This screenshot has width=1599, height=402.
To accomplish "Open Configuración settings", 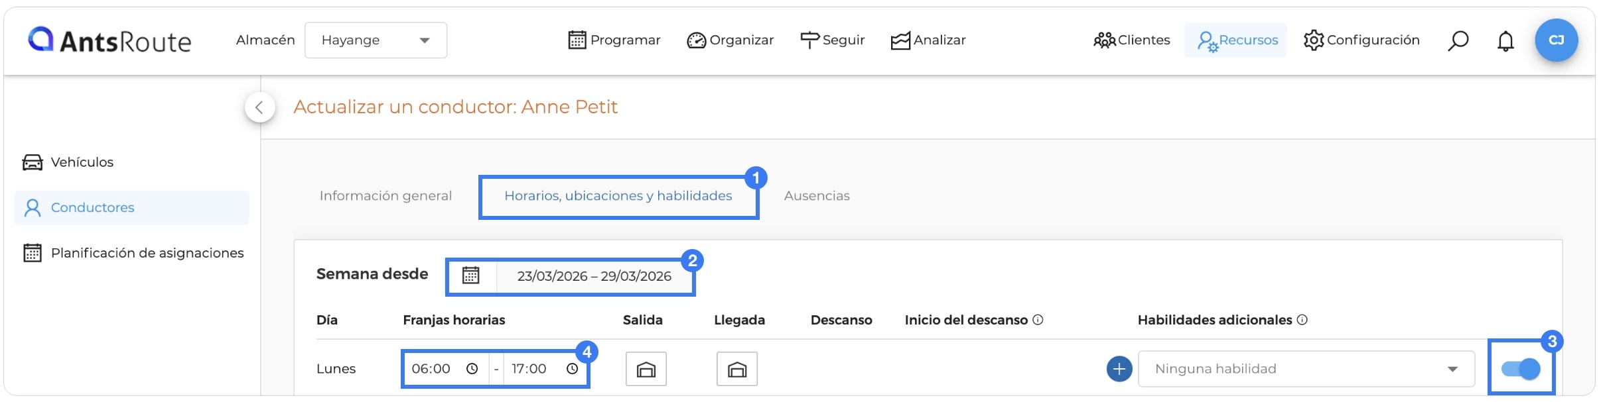I will (1361, 40).
